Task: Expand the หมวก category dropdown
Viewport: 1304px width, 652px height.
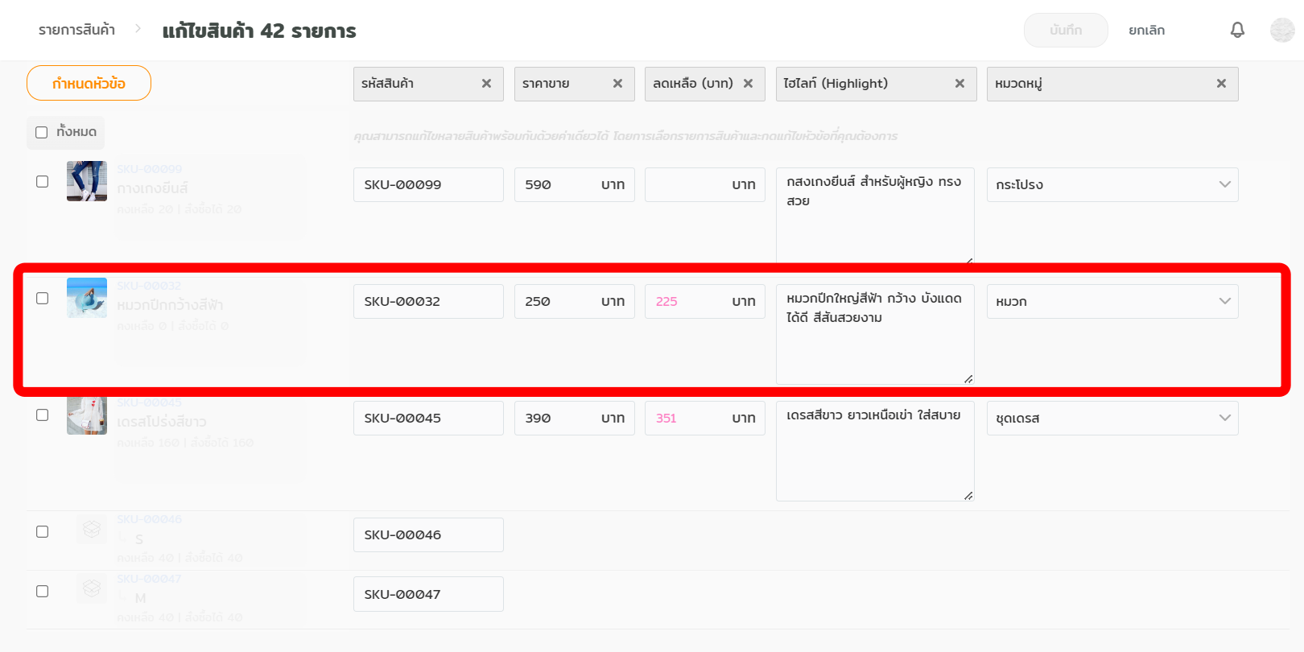Action: 1112,301
